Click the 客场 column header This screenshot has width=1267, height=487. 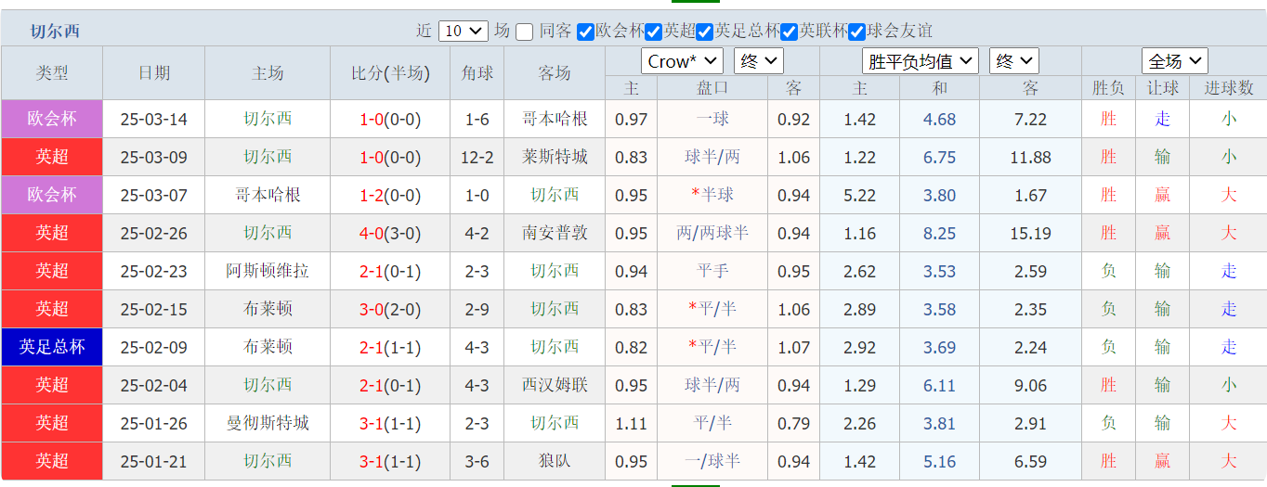(555, 73)
